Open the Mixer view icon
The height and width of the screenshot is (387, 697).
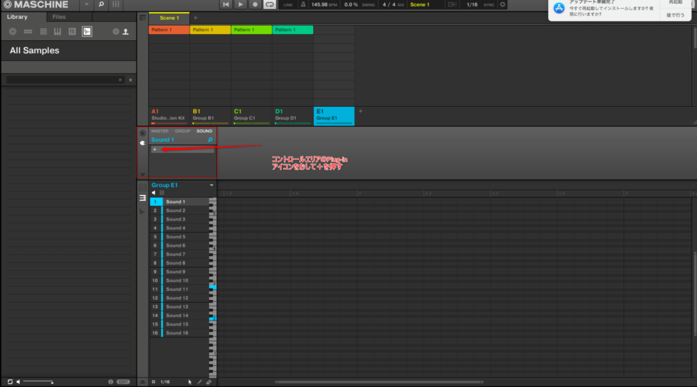(x=116, y=5)
